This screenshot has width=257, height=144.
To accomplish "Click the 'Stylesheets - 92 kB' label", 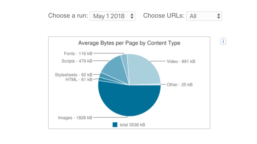I will point(74,75).
